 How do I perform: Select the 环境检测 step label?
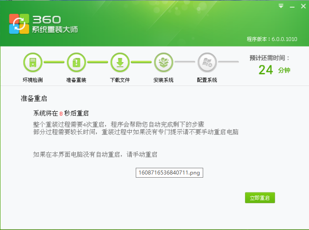point(33,80)
